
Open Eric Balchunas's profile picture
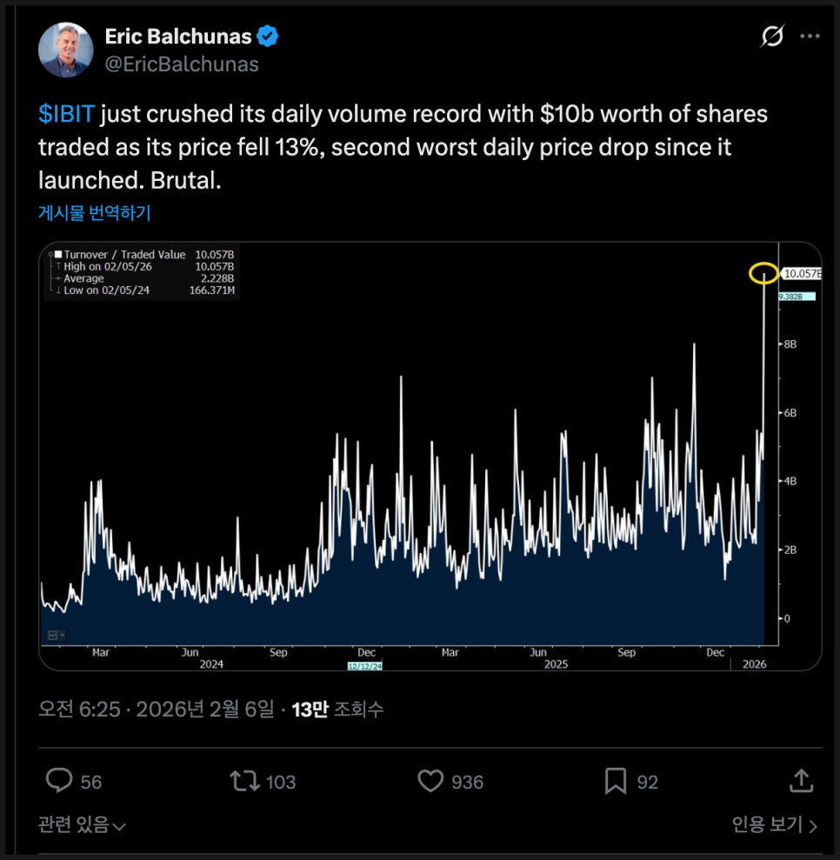click(66, 50)
